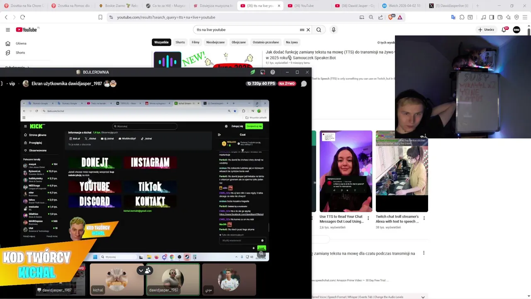
Task: Switch to the (36) YouTube browser tab
Action: coord(306,6)
